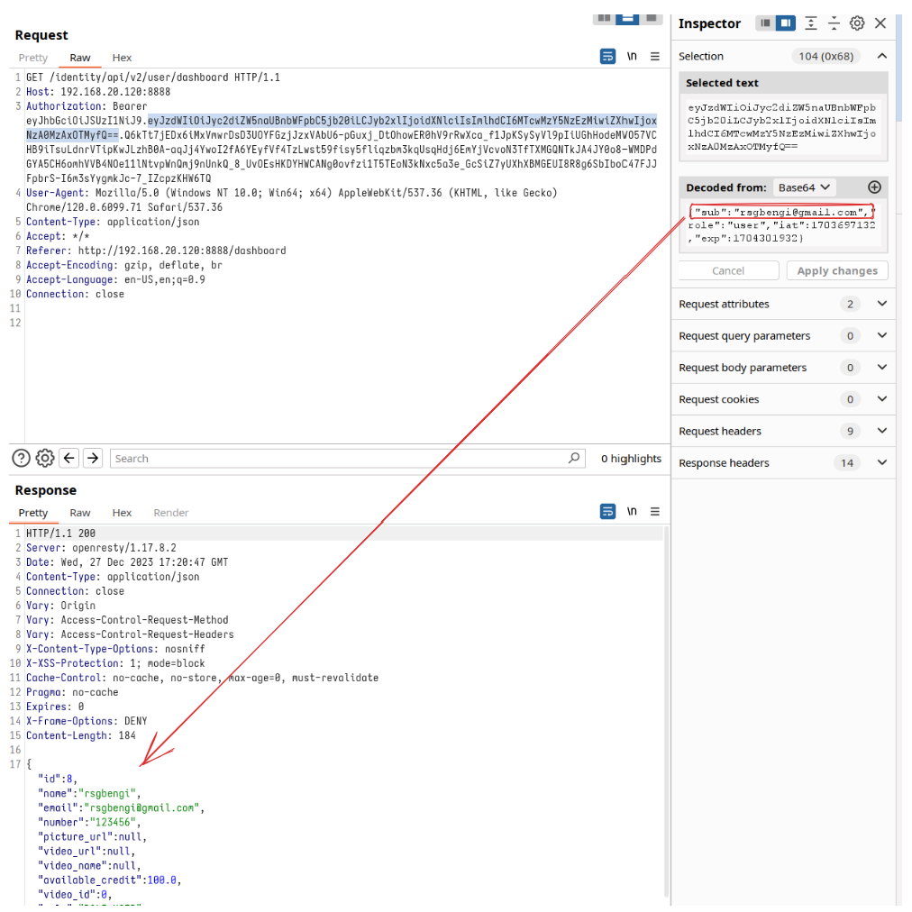
Task: Open Inspector settings gear
Action: pos(857,23)
